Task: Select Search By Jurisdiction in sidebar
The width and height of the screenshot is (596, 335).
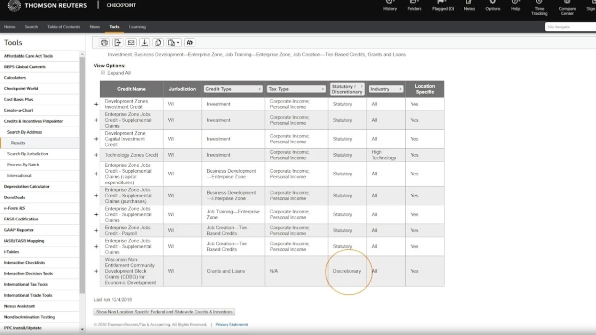Action: [28, 154]
